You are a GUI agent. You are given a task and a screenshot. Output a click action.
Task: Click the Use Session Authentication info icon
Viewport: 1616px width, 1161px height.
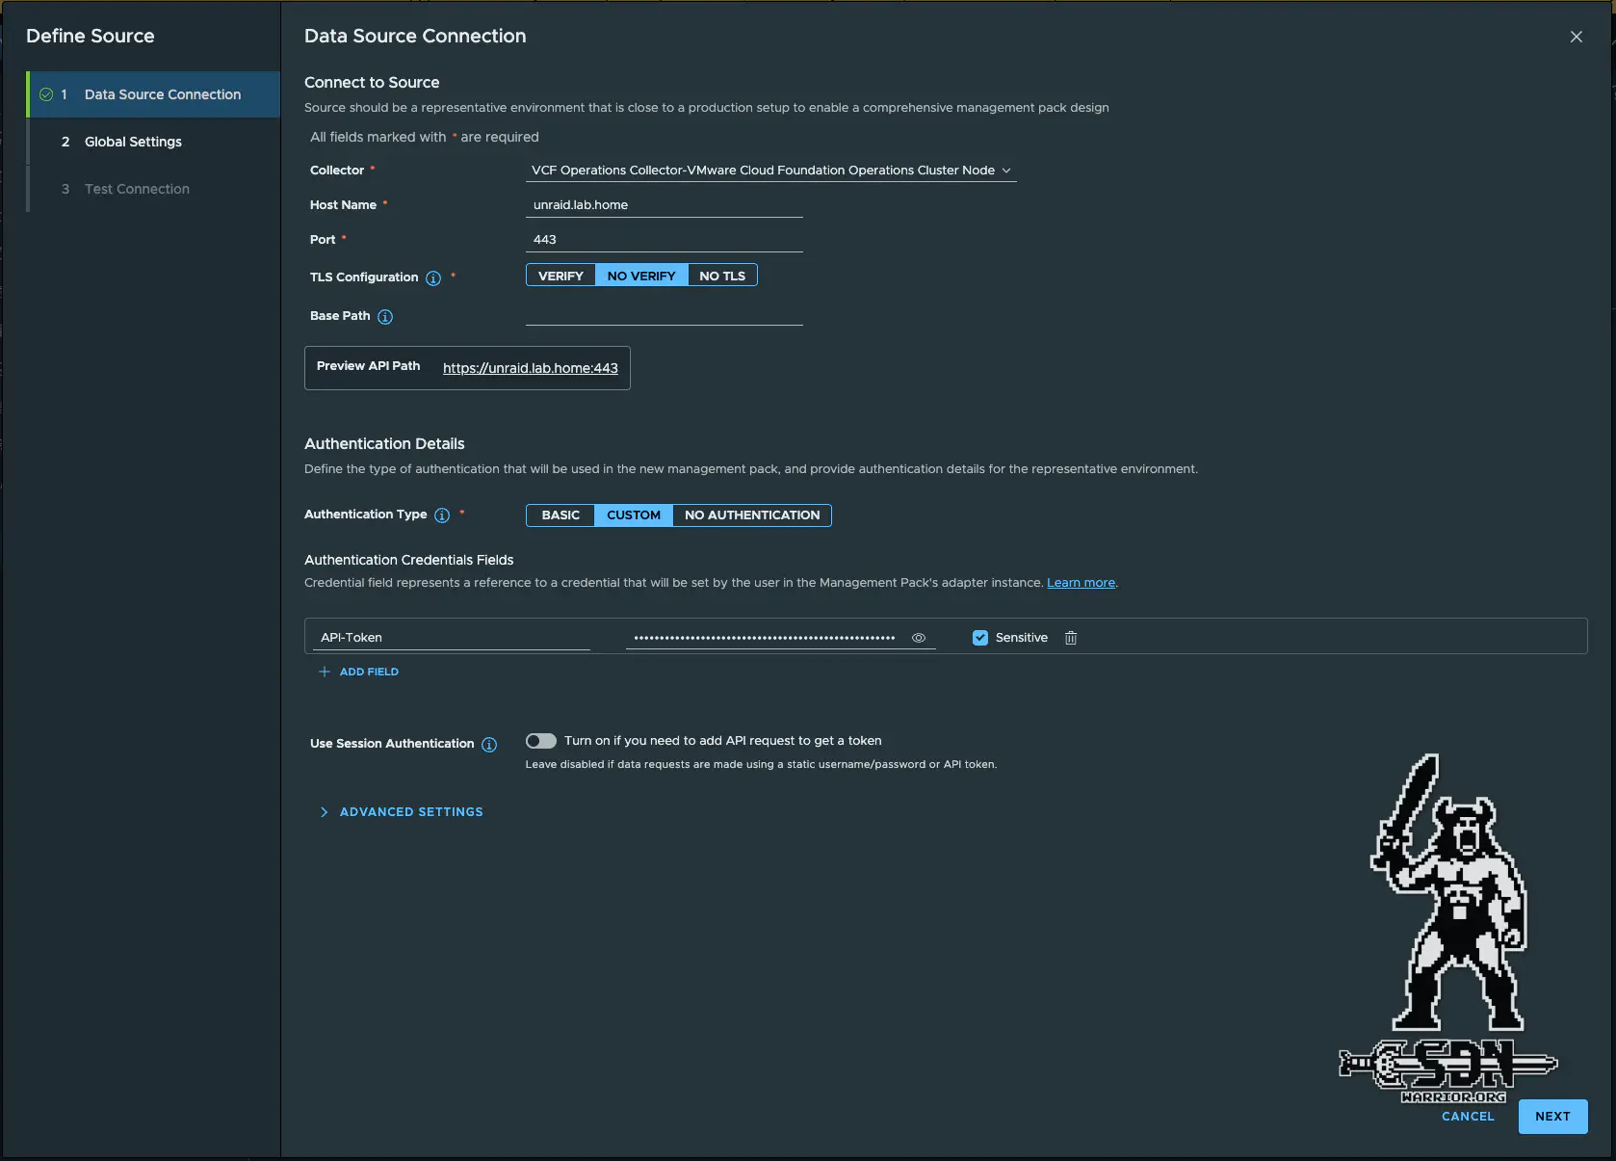click(x=489, y=744)
